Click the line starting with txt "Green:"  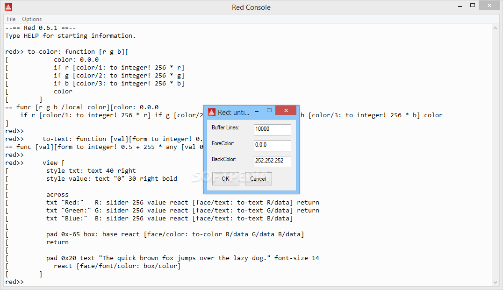coord(182,211)
